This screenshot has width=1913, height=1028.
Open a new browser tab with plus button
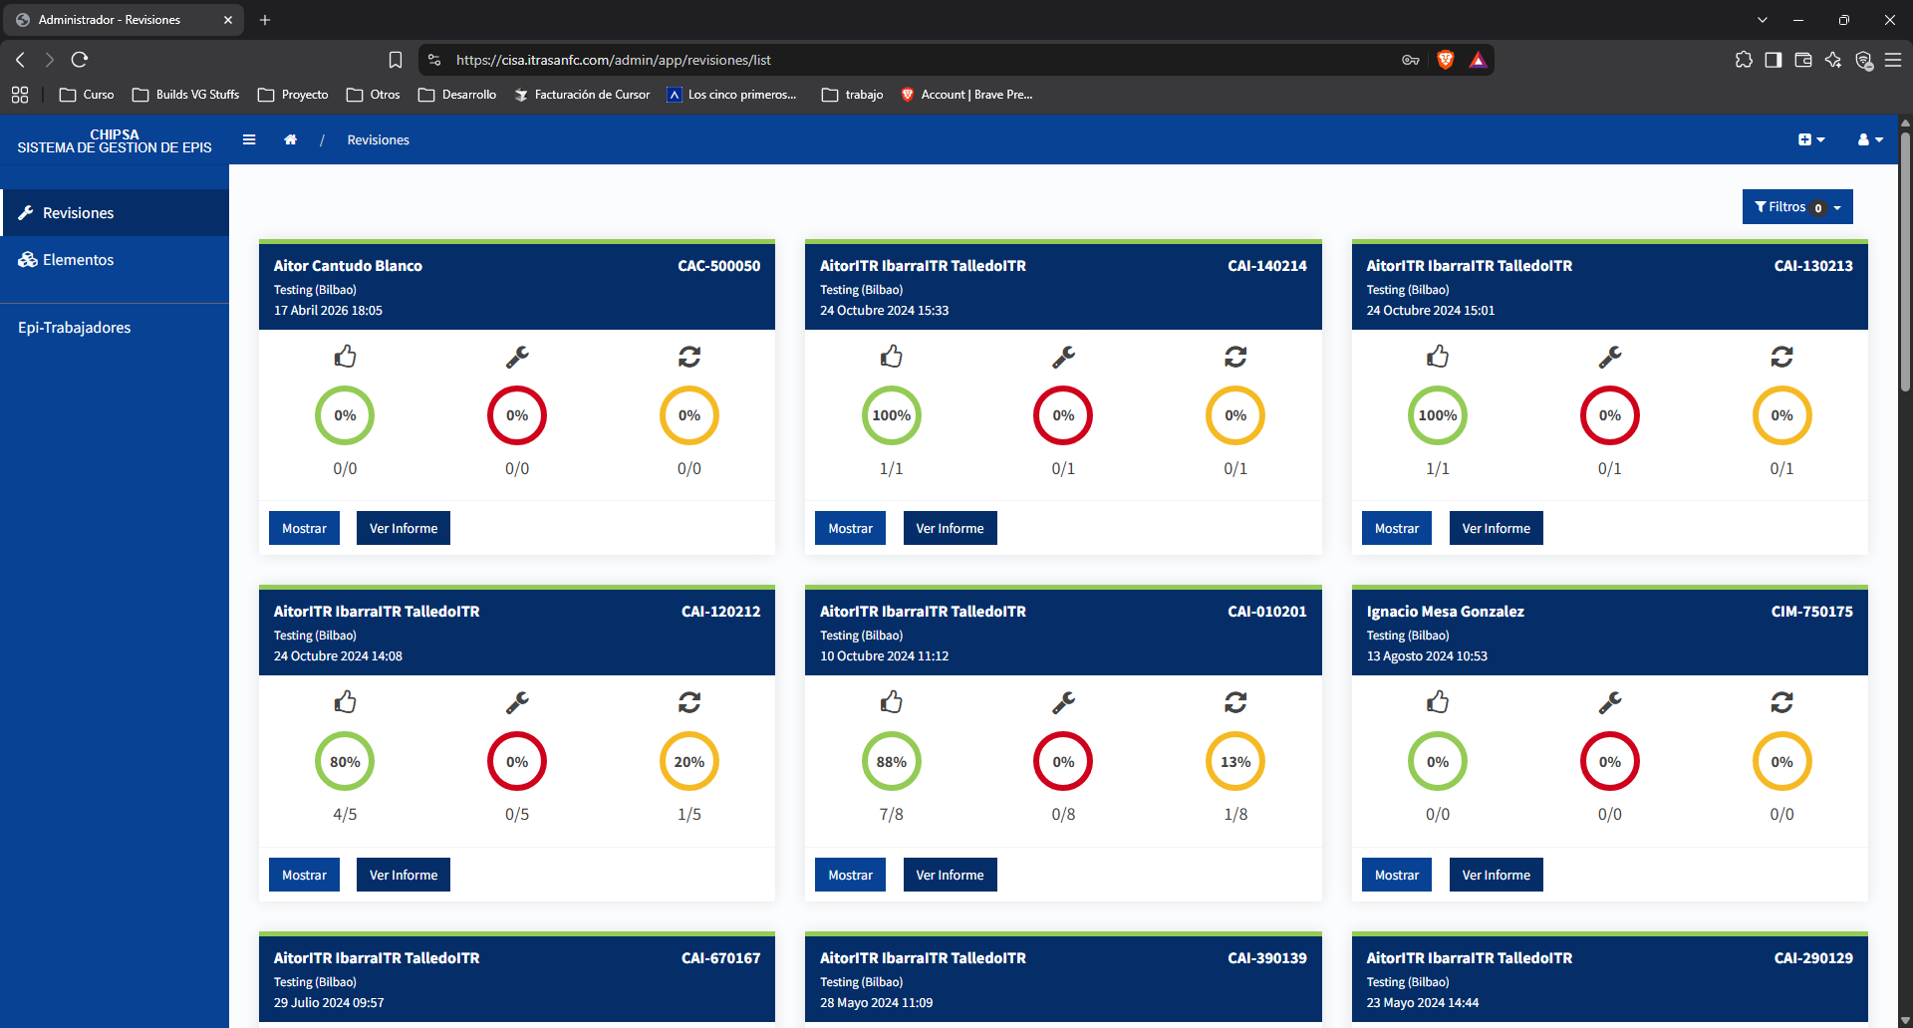pyautogui.click(x=265, y=20)
